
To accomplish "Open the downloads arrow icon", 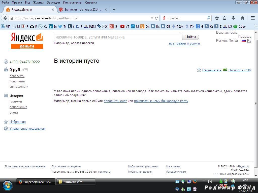I will point(233,18).
